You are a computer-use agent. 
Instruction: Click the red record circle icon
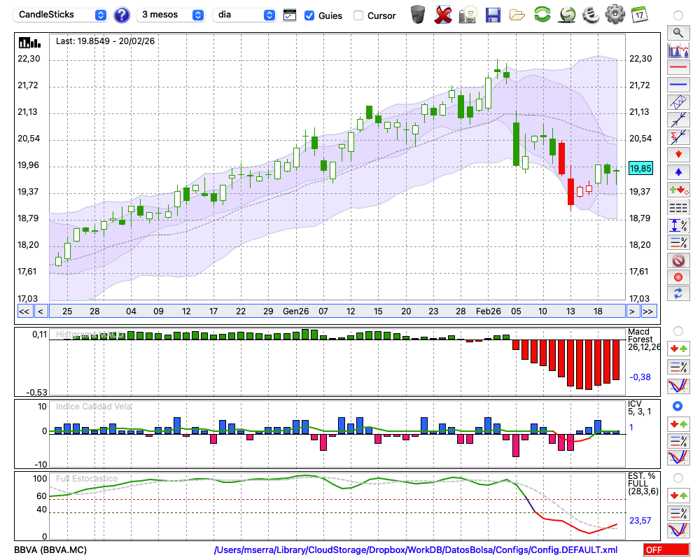pos(678,277)
